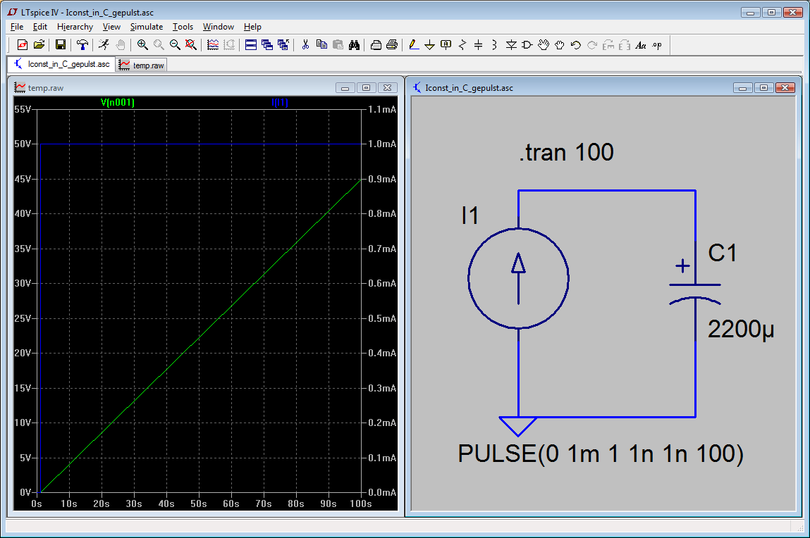Tile windows horizontally via toolbar icon
This screenshot has height=538, width=810.
click(250, 45)
